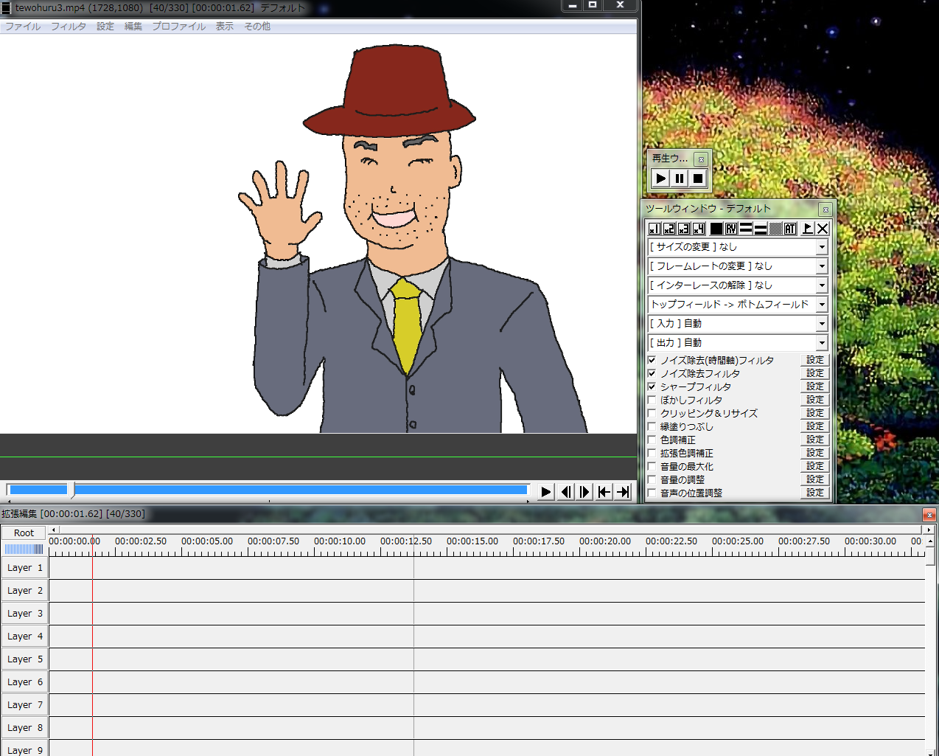Open the フレームレートの変更 dropdown
Image resolution: width=939 pixels, height=756 pixels.
click(x=738, y=266)
